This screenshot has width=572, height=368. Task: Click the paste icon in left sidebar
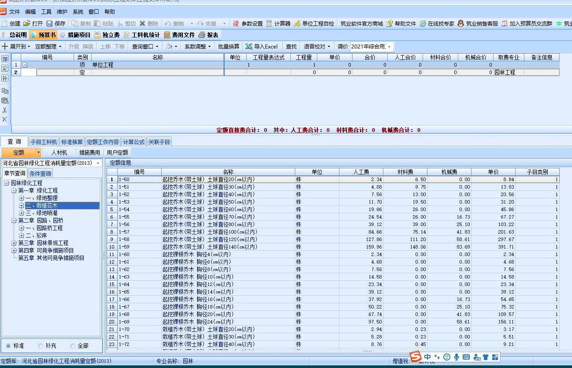[5, 100]
